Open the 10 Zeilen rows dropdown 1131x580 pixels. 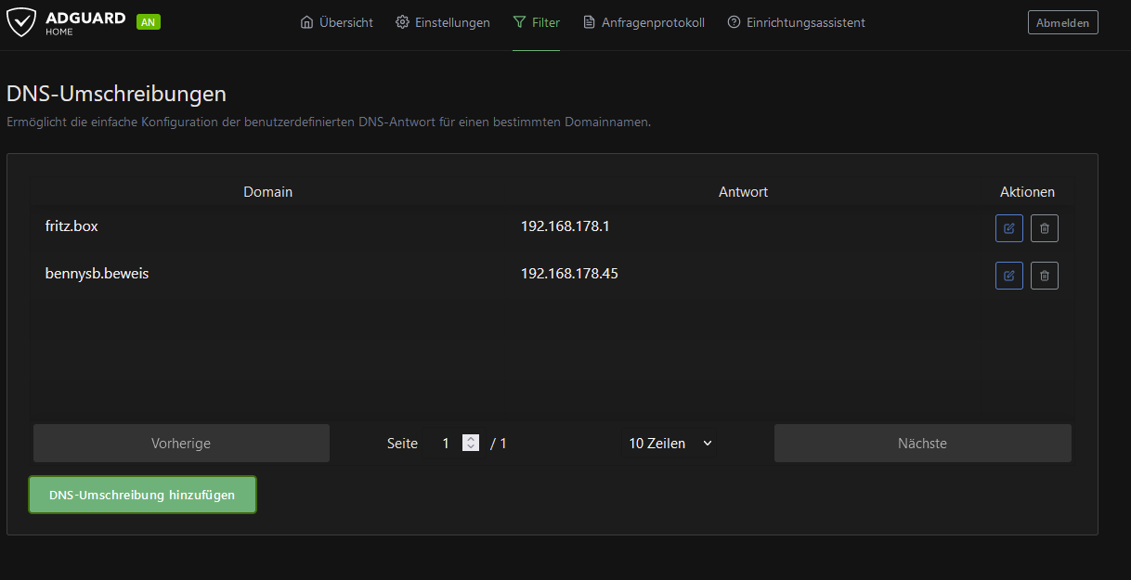(670, 444)
